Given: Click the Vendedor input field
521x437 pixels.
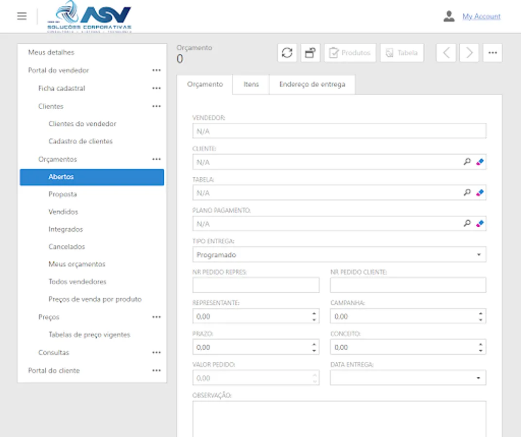Looking at the screenshot, I should click(339, 131).
